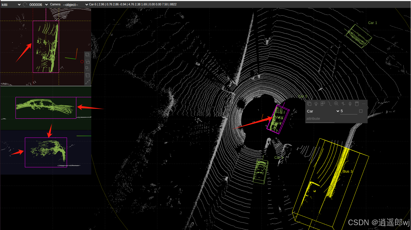Click the track ID field showing 5
411x230 pixels.
pos(349,111)
